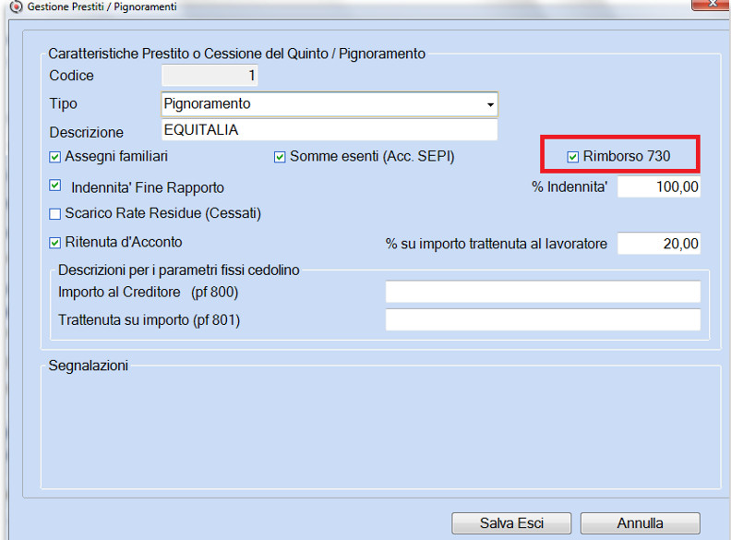Toggle Somme esenti (Acc. SEPI) checkbox
This screenshot has width=731, height=540.
pos(280,157)
